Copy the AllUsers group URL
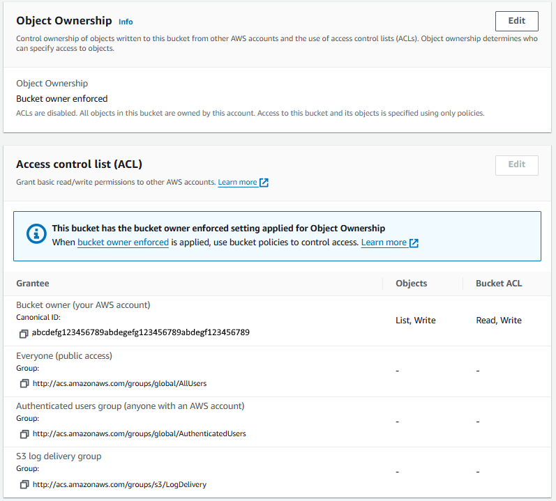The height and width of the screenshot is (501, 556). (x=24, y=383)
